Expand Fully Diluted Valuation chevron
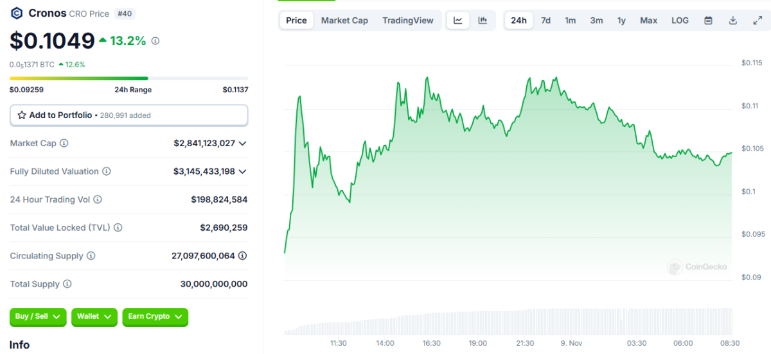771x354 pixels. click(242, 172)
